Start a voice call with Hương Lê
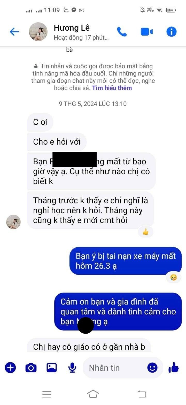186x405 pixels. tap(122, 32)
